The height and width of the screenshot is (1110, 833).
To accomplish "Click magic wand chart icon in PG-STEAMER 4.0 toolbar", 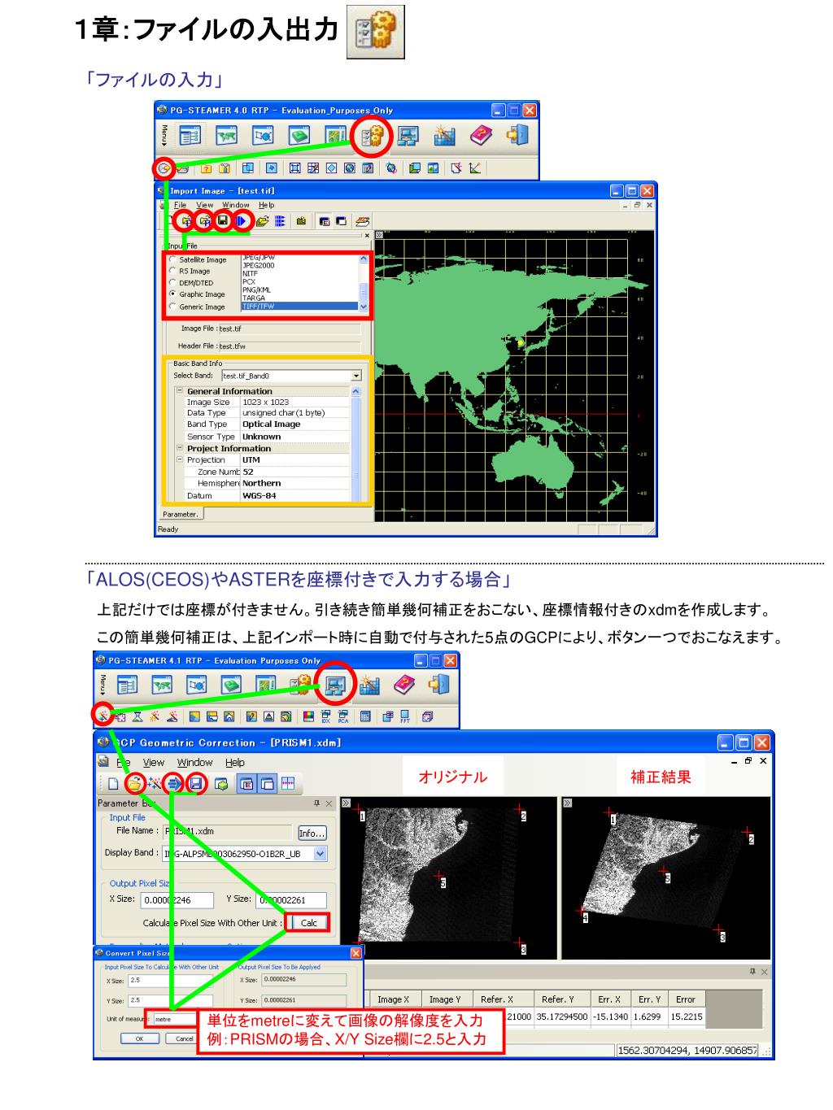I will pos(445,137).
